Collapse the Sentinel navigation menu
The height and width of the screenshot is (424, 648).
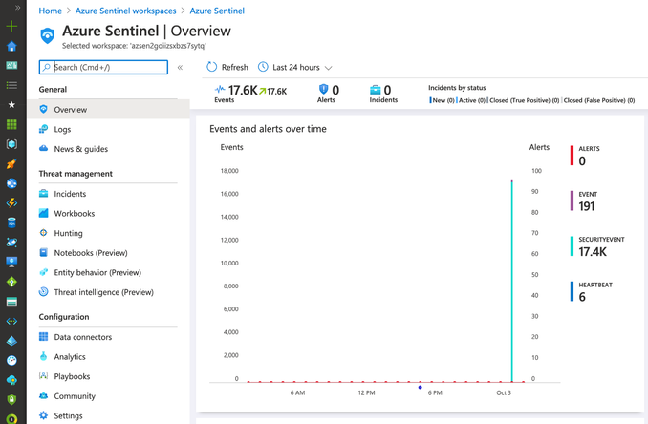point(180,67)
